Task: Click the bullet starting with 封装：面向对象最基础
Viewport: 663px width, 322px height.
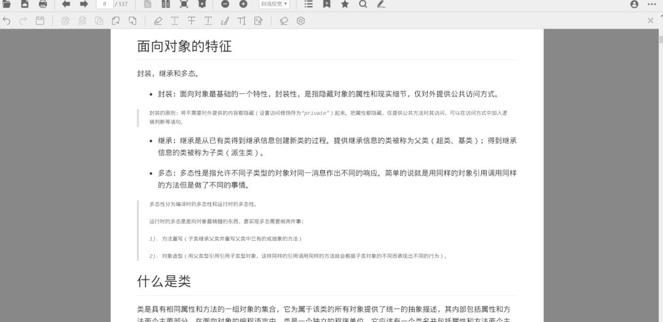Action: (x=329, y=94)
